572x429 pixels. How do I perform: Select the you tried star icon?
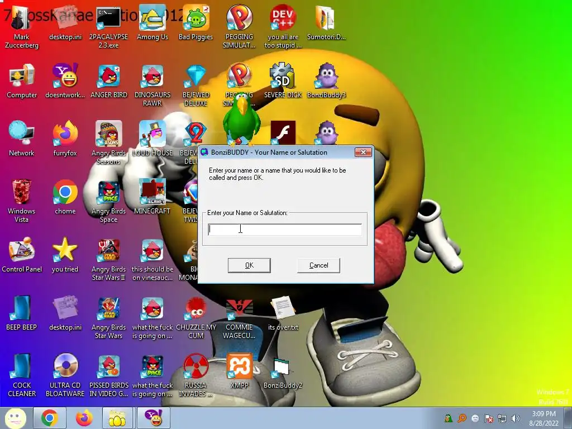click(65, 255)
